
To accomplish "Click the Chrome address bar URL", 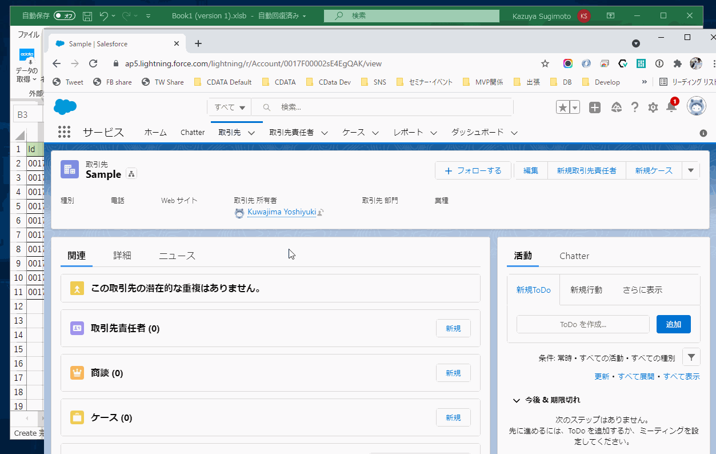I will (253, 63).
